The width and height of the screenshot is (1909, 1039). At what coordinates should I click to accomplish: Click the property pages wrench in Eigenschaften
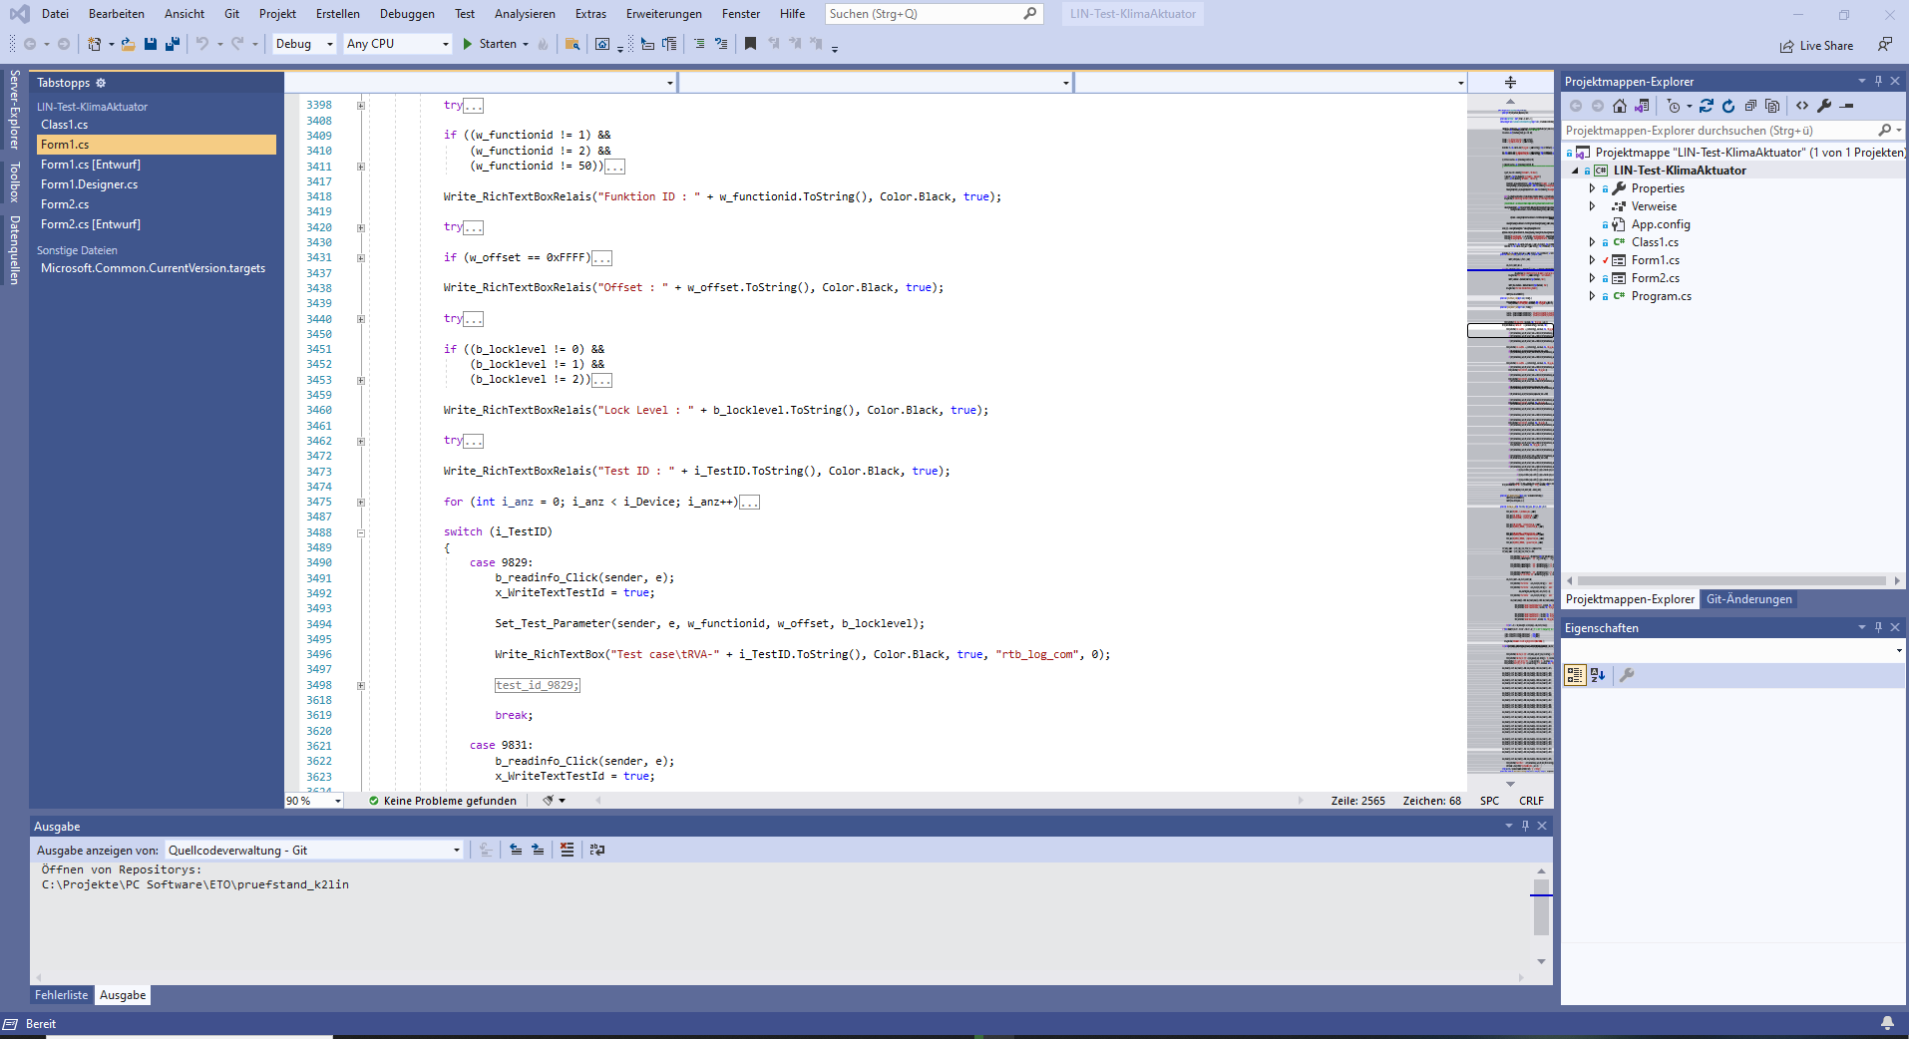tap(1627, 675)
